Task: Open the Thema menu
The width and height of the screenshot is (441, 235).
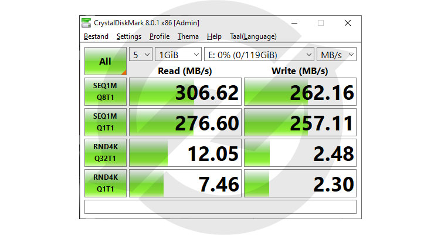Action: (188, 36)
